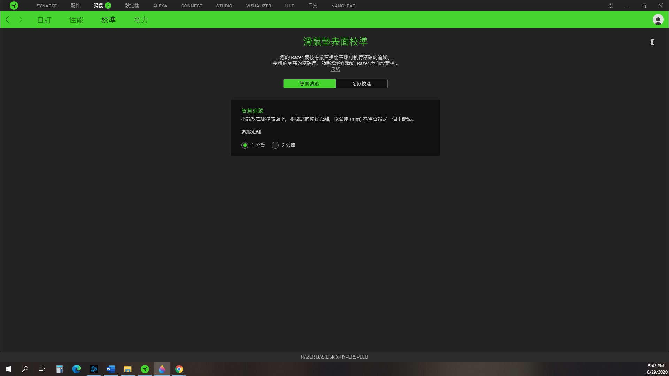The image size is (669, 376).
Task: Click the 忽略 link
Action: point(335,69)
